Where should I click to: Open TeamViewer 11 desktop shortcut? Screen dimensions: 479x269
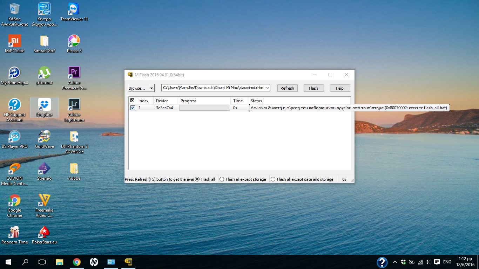[x=74, y=9]
